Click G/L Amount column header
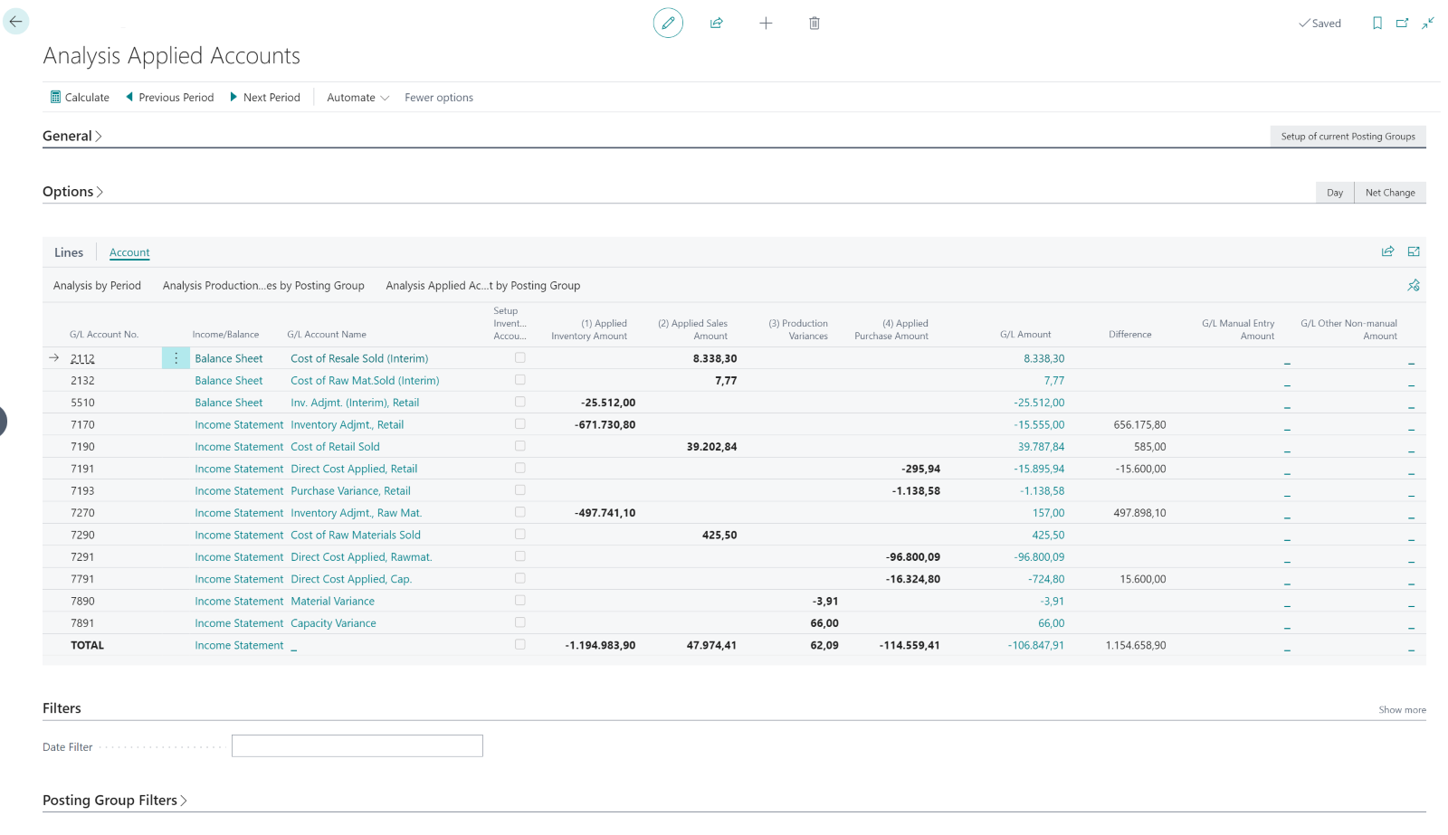 point(1025,334)
